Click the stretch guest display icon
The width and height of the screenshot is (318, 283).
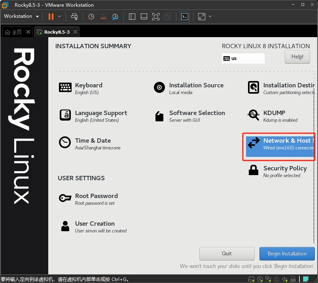(x=202, y=17)
